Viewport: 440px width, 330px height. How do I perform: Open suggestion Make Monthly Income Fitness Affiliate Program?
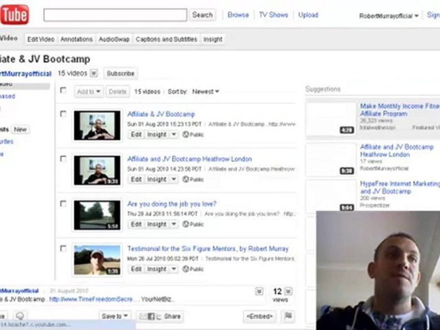pyautogui.click(x=400, y=110)
